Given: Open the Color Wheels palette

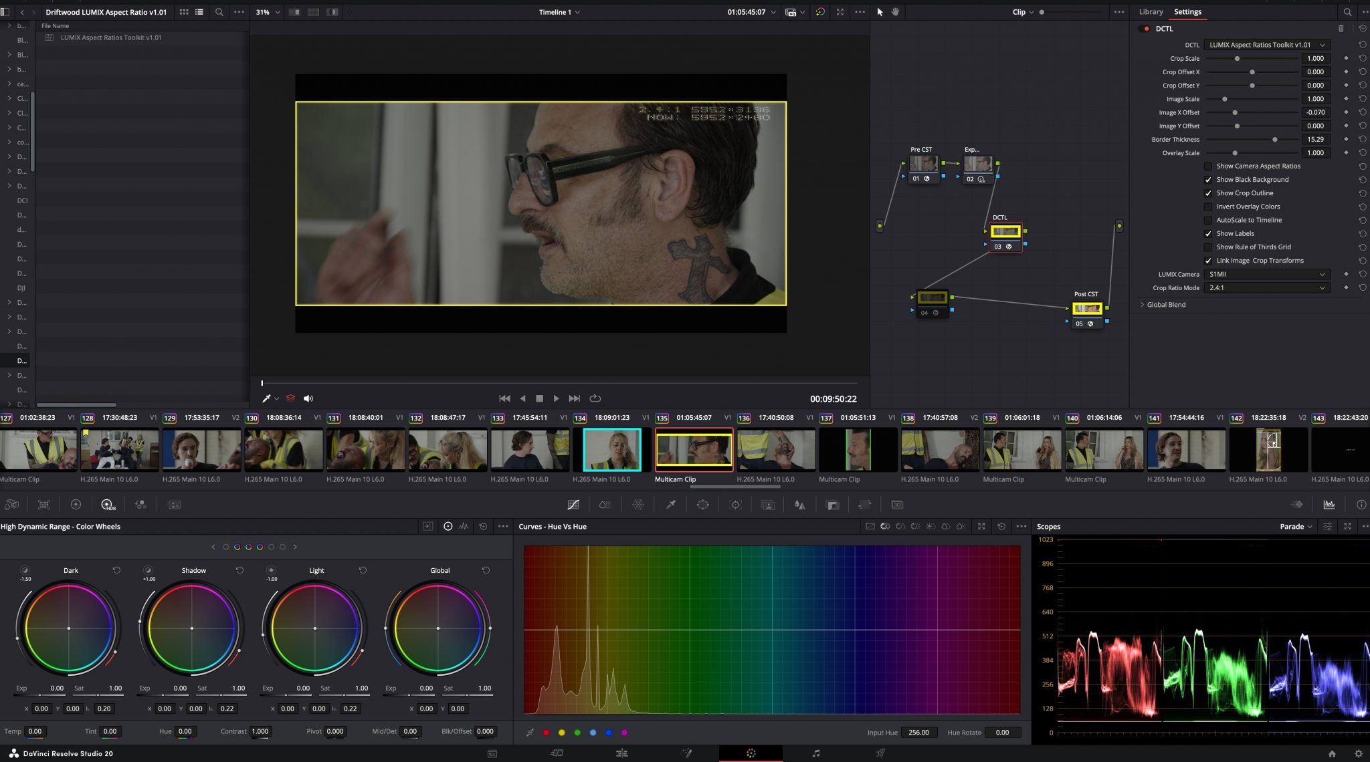Looking at the screenshot, I should [x=76, y=505].
